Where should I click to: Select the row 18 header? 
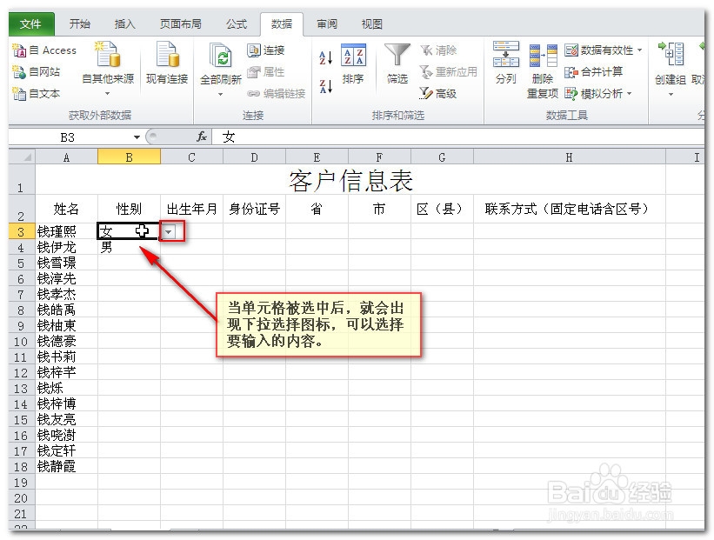pyautogui.click(x=22, y=467)
